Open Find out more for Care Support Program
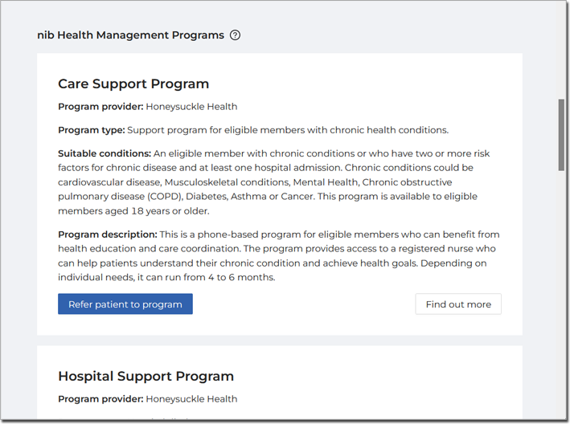Screen dimensions: 570x424 [x=458, y=304]
